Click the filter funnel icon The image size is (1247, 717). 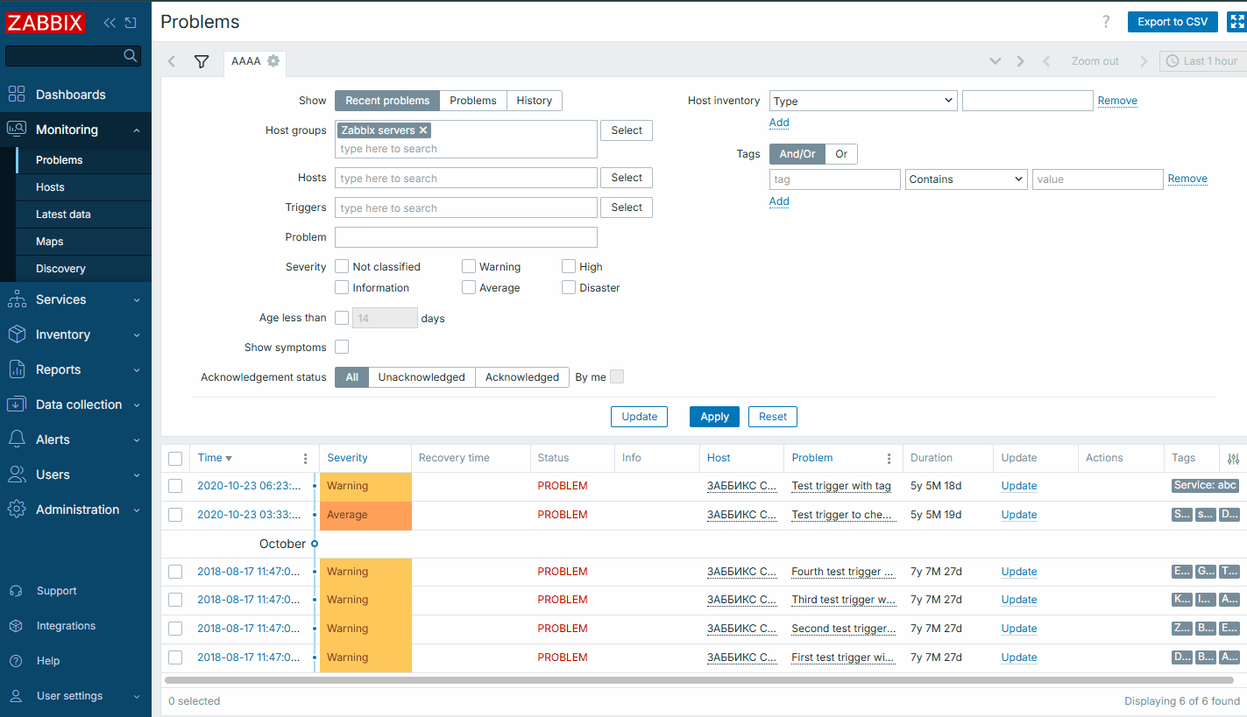(202, 61)
